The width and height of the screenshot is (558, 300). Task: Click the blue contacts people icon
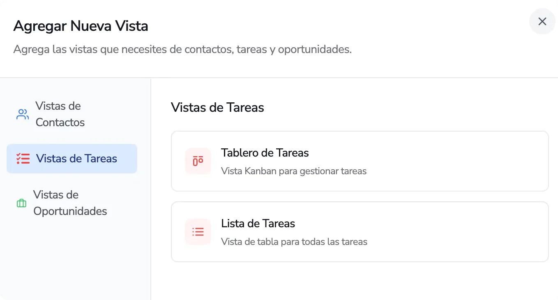(x=22, y=114)
